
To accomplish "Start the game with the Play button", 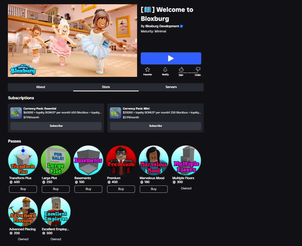I will point(171,58).
